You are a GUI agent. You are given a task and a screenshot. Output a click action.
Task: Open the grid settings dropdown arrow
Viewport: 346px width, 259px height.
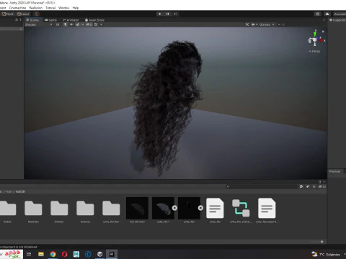[101, 24]
